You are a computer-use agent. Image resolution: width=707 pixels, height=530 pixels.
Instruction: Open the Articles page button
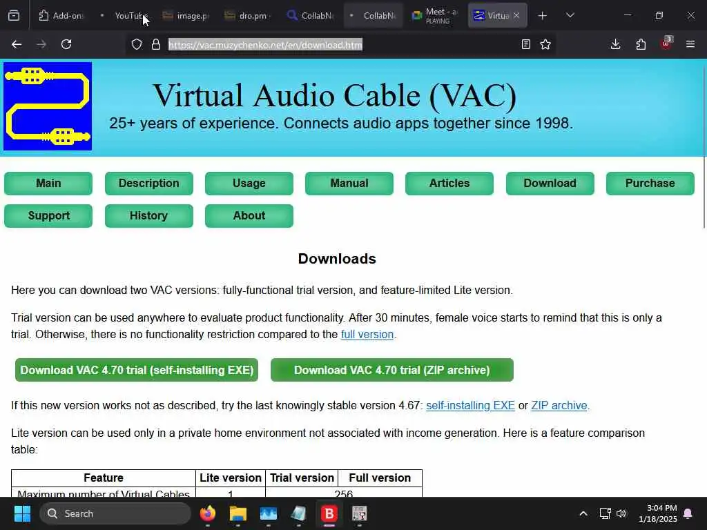449,183
